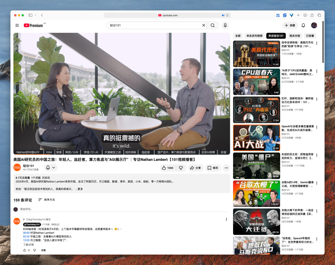Focus the 添加评论 comment field
This screenshot has height=265, width=335.
(x=124, y=209)
